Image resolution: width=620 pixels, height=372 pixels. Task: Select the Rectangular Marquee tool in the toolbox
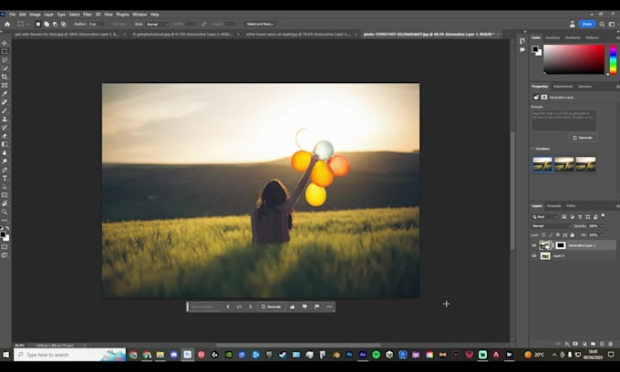[5, 51]
